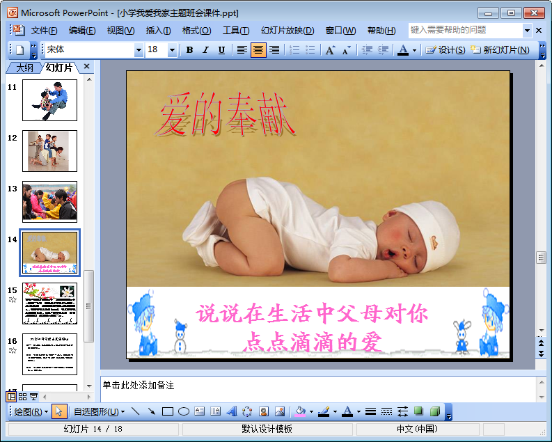Increase indent level icon
This screenshot has height=442, width=552.
383,50
